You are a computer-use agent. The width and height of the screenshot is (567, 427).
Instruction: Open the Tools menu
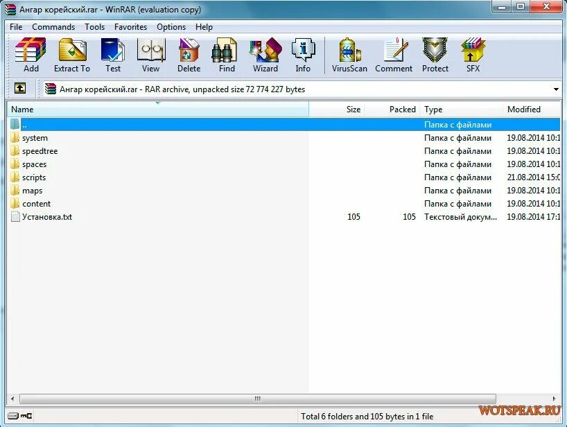coord(95,27)
